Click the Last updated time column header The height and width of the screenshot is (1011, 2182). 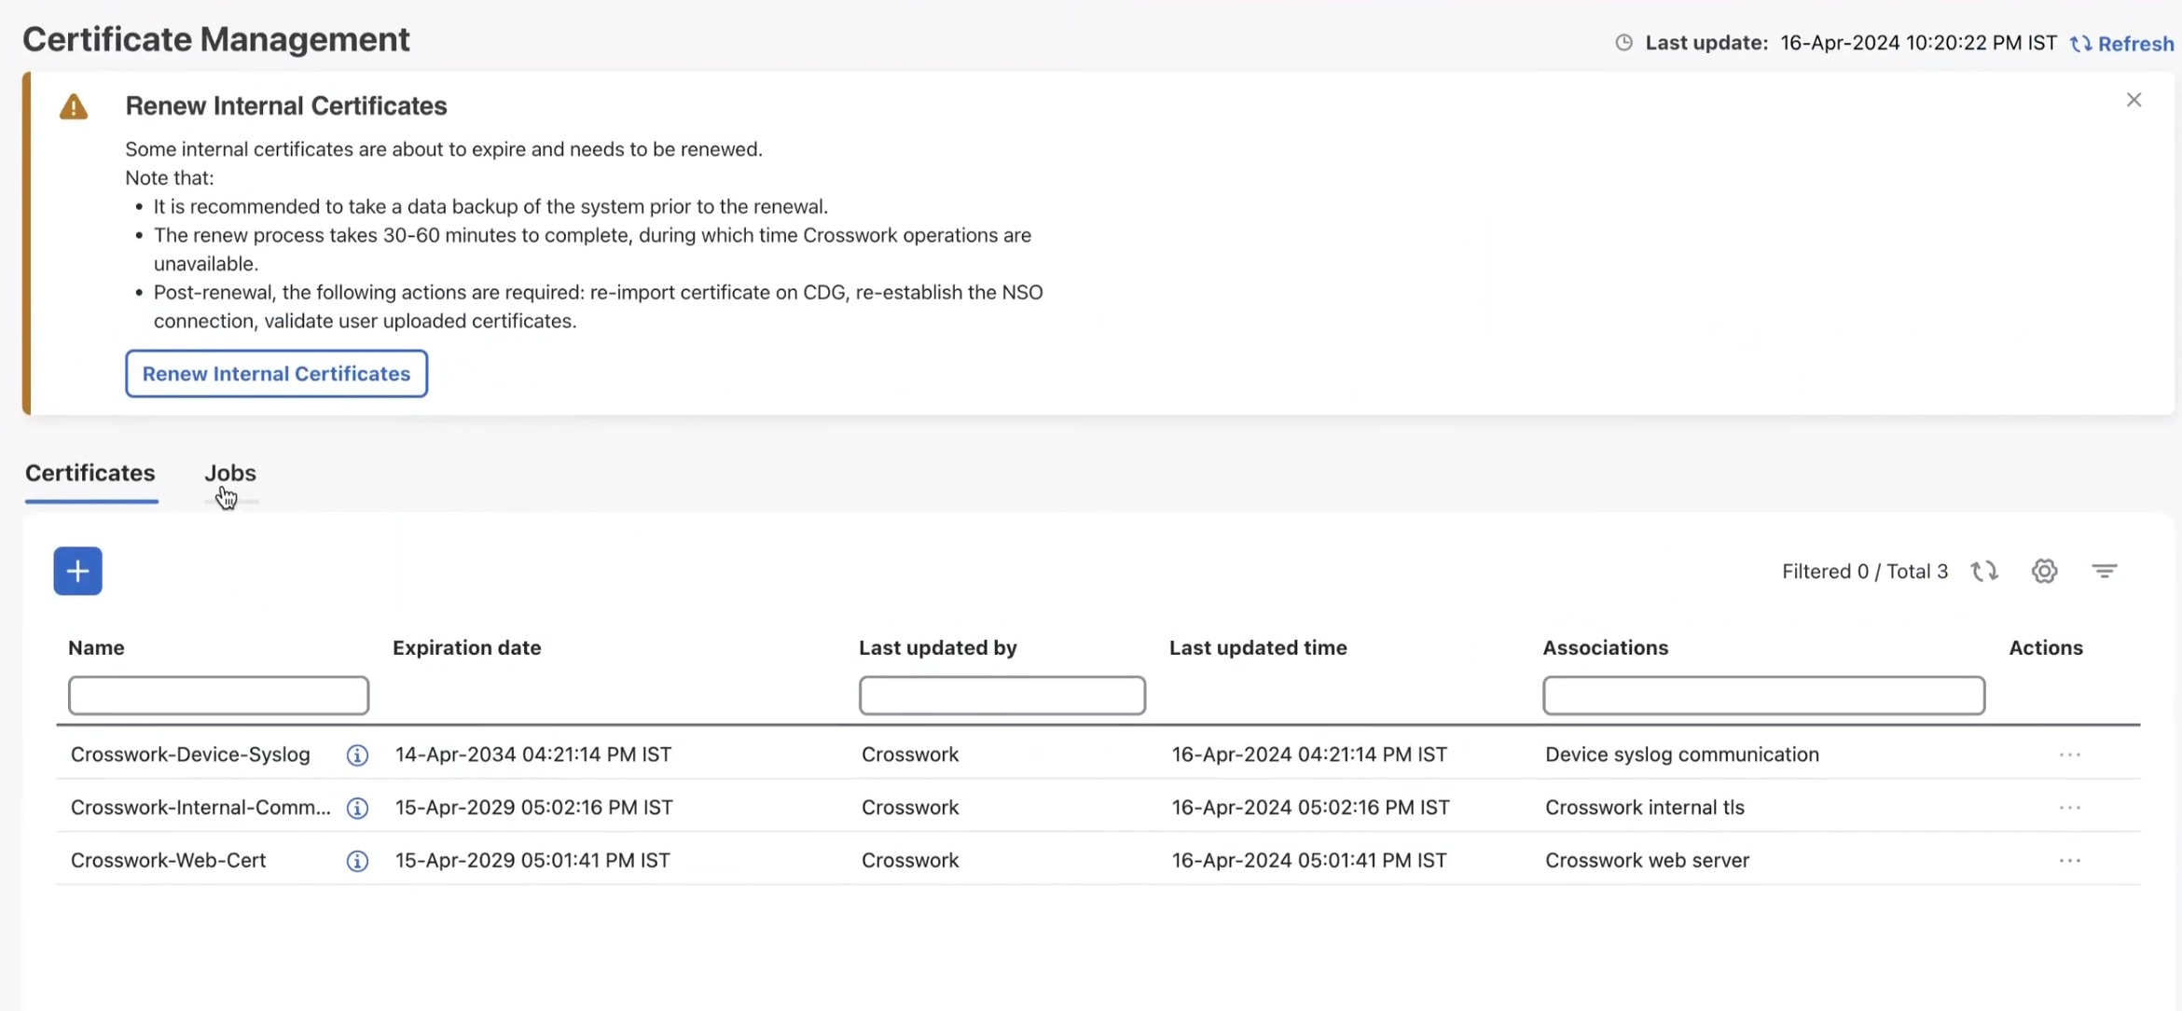coord(1258,647)
